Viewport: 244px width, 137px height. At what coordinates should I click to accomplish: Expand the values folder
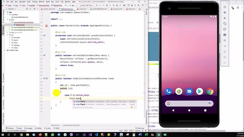pos(10,48)
